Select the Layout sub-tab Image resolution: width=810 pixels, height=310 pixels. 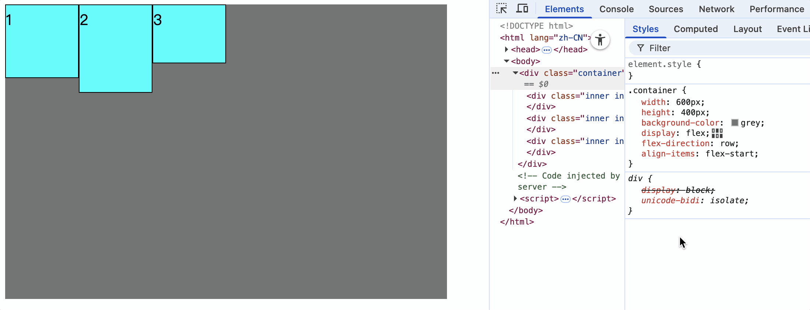(x=747, y=29)
